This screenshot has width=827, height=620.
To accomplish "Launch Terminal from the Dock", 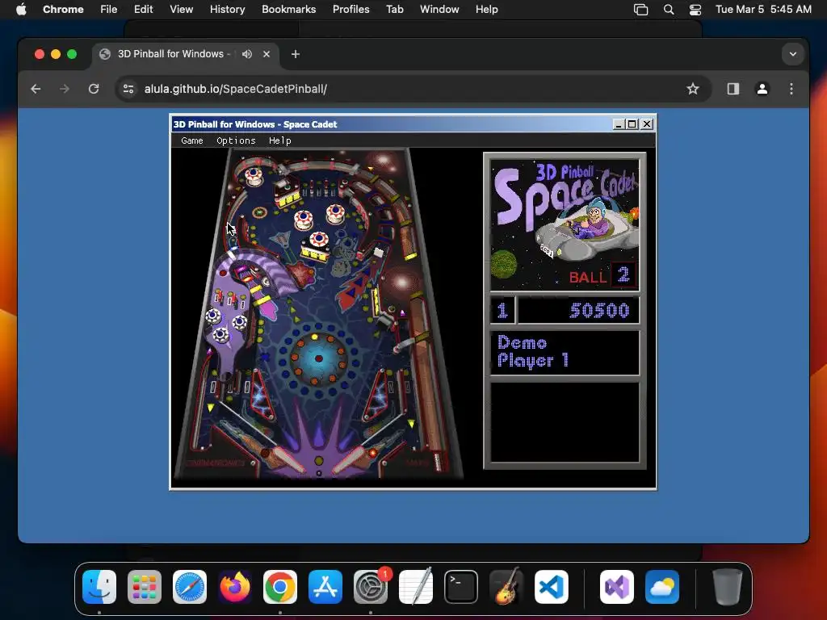I will point(461,587).
